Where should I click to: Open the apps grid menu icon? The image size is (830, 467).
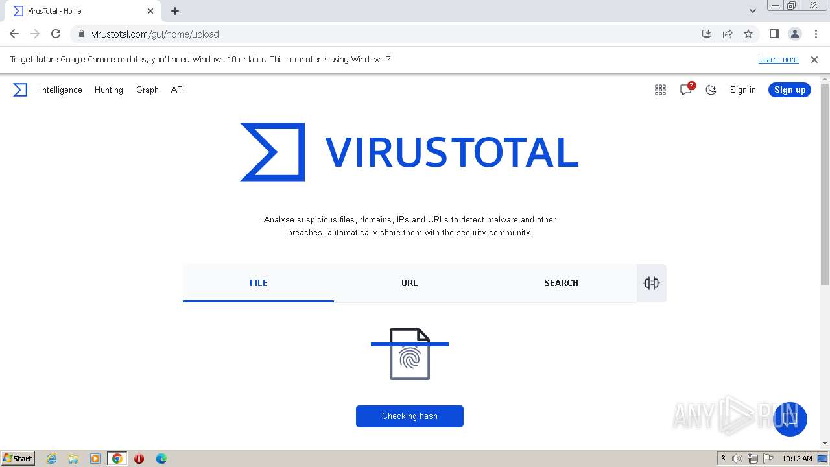click(660, 90)
